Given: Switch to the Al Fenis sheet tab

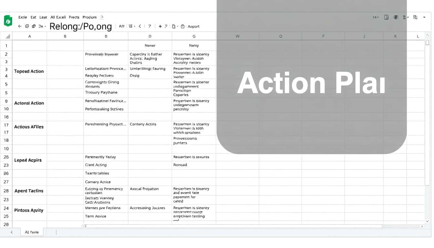Looking at the screenshot, I should pyautogui.click(x=32, y=232).
